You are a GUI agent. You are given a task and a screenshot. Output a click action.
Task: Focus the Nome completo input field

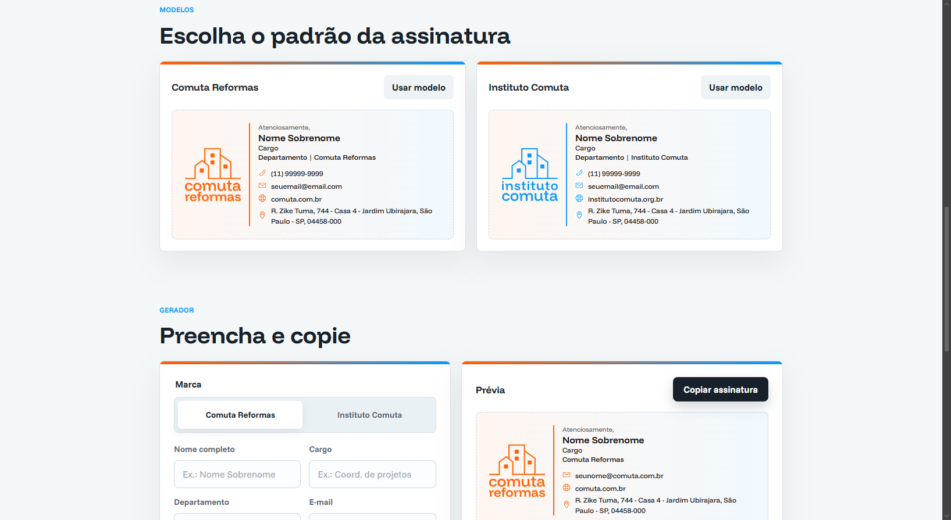tap(237, 474)
